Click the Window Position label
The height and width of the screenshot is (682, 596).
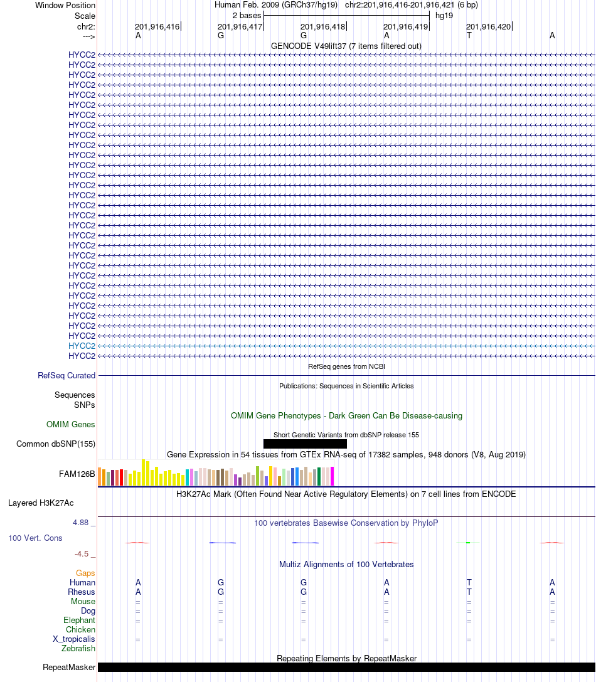[x=65, y=5]
